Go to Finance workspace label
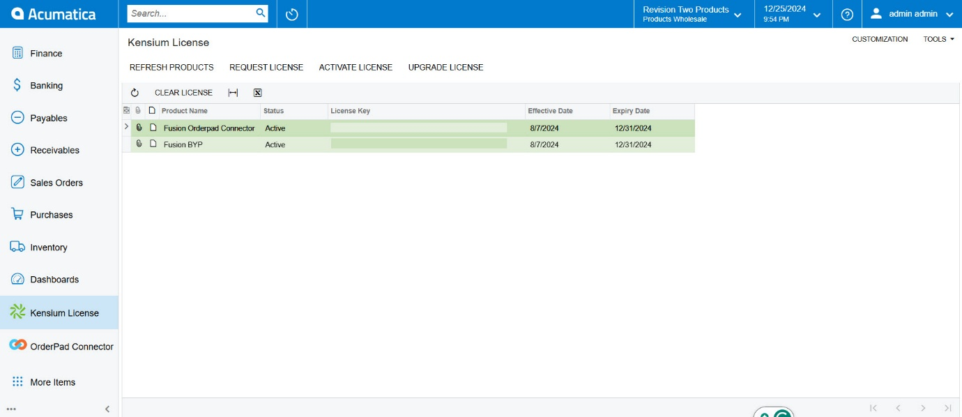 tap(46, 54)
